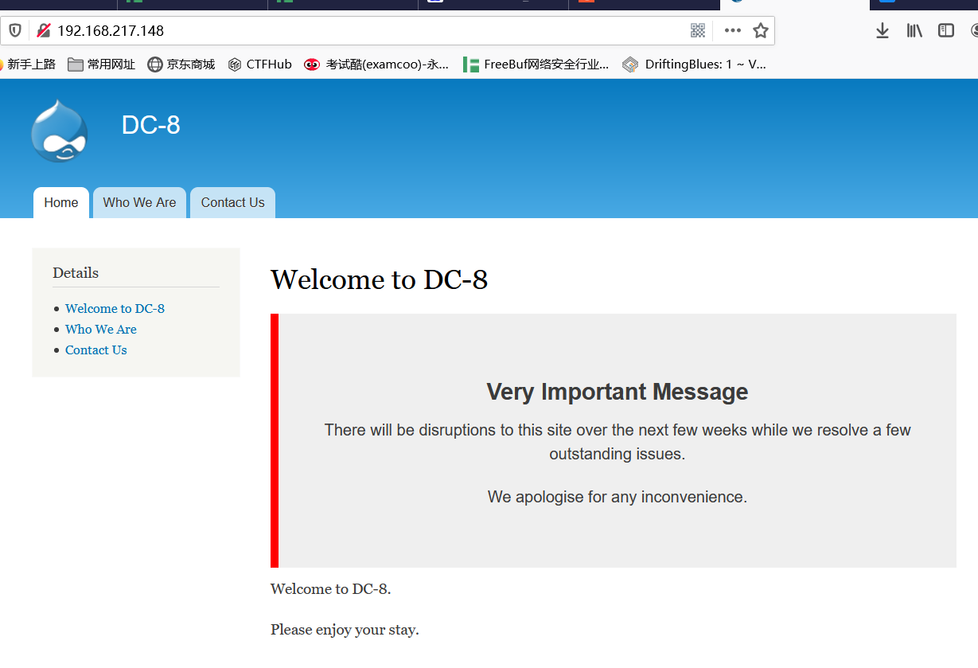Click the Drupal drop logo

pos(60,131)
